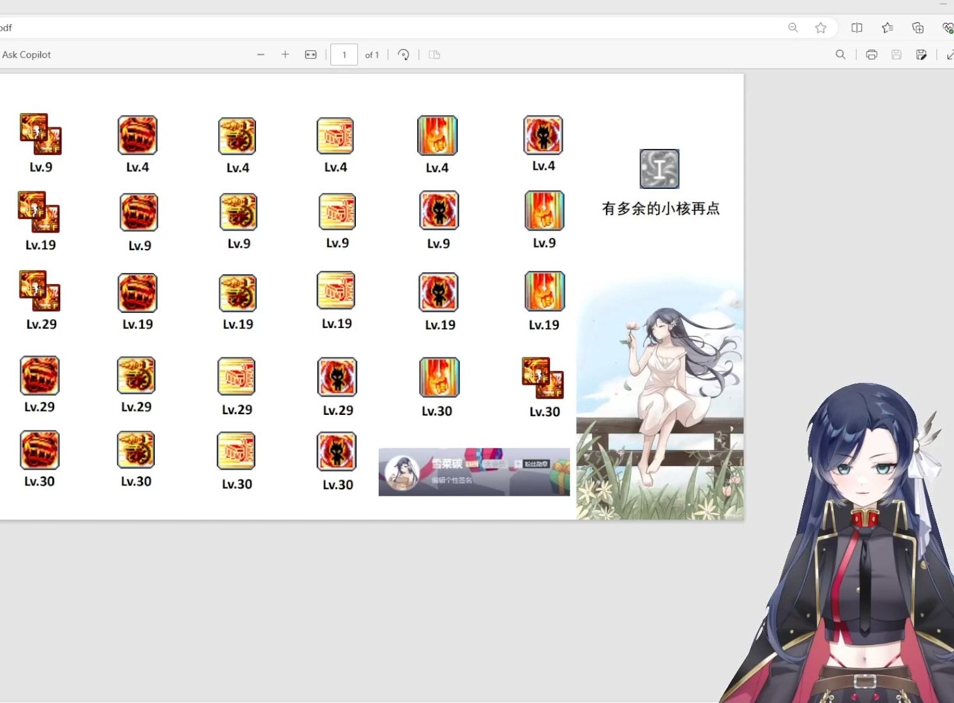Click the golden swirl skill icon above Lv.19
The height and width of the screenshot is (703, 954).
[238, 293]
